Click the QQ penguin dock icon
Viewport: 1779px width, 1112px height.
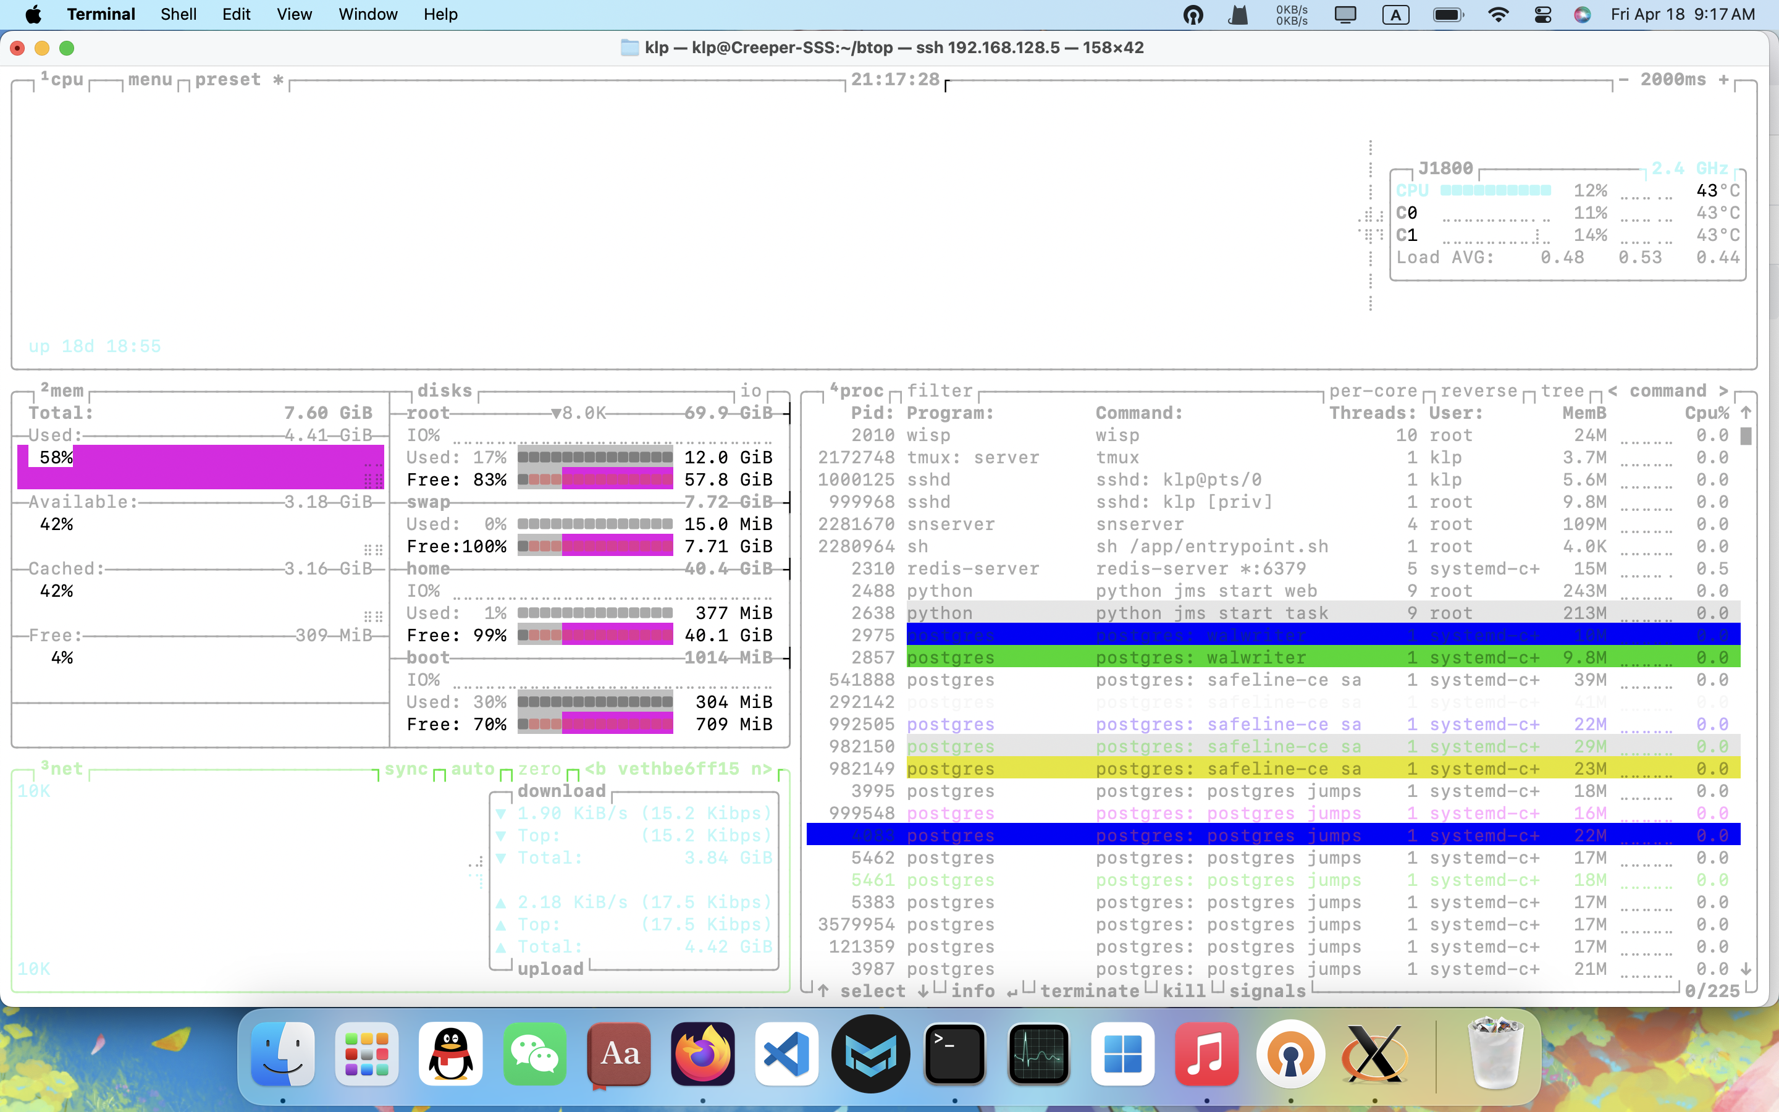[451, 1055]
